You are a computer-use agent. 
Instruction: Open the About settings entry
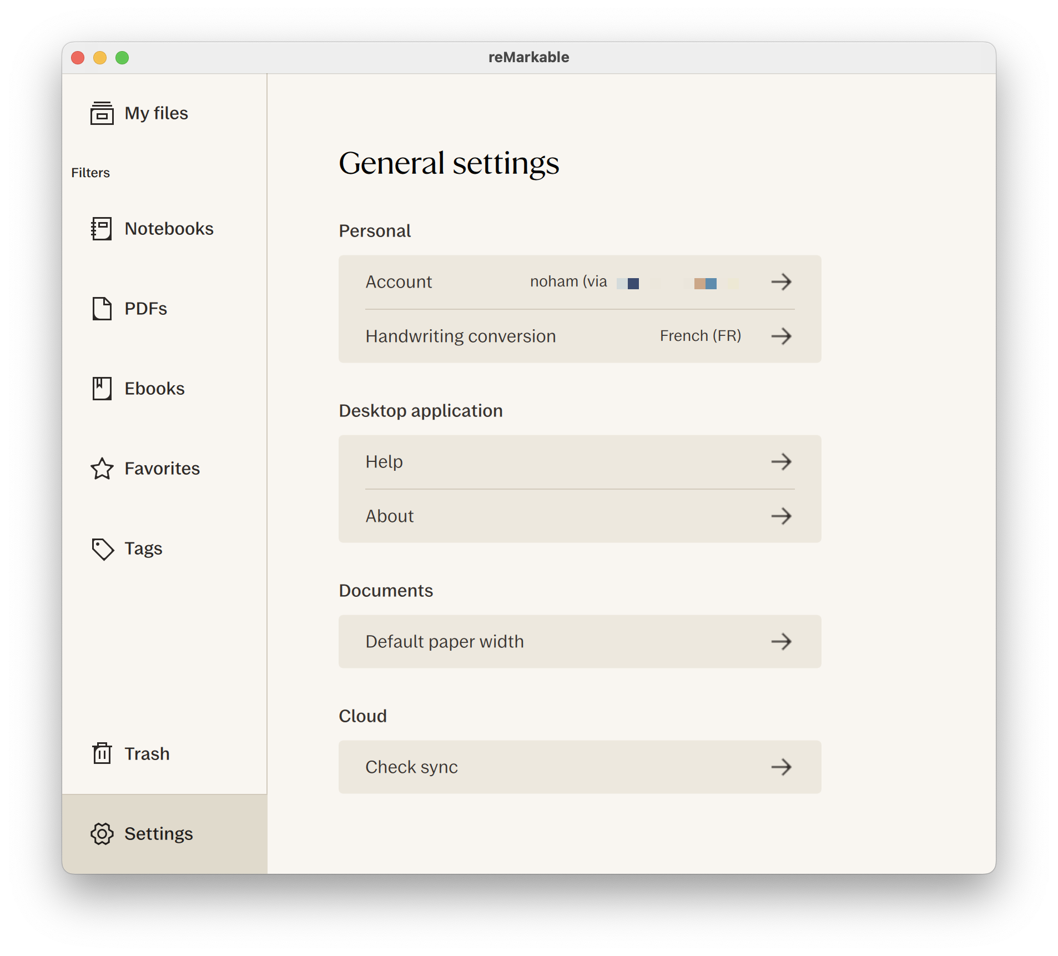coord(390,516)
